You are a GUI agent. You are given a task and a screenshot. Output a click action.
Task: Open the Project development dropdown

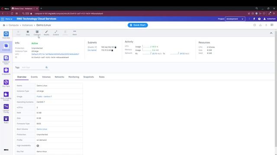tap(235, 19)
